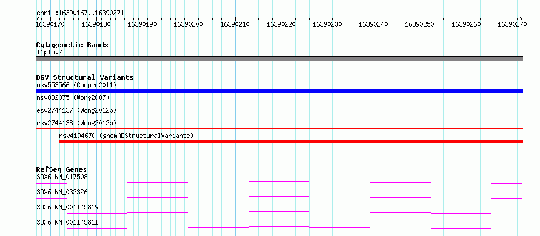540x236 pixels.
Task: Click ruler position 16390210
Action: (235, 24)
